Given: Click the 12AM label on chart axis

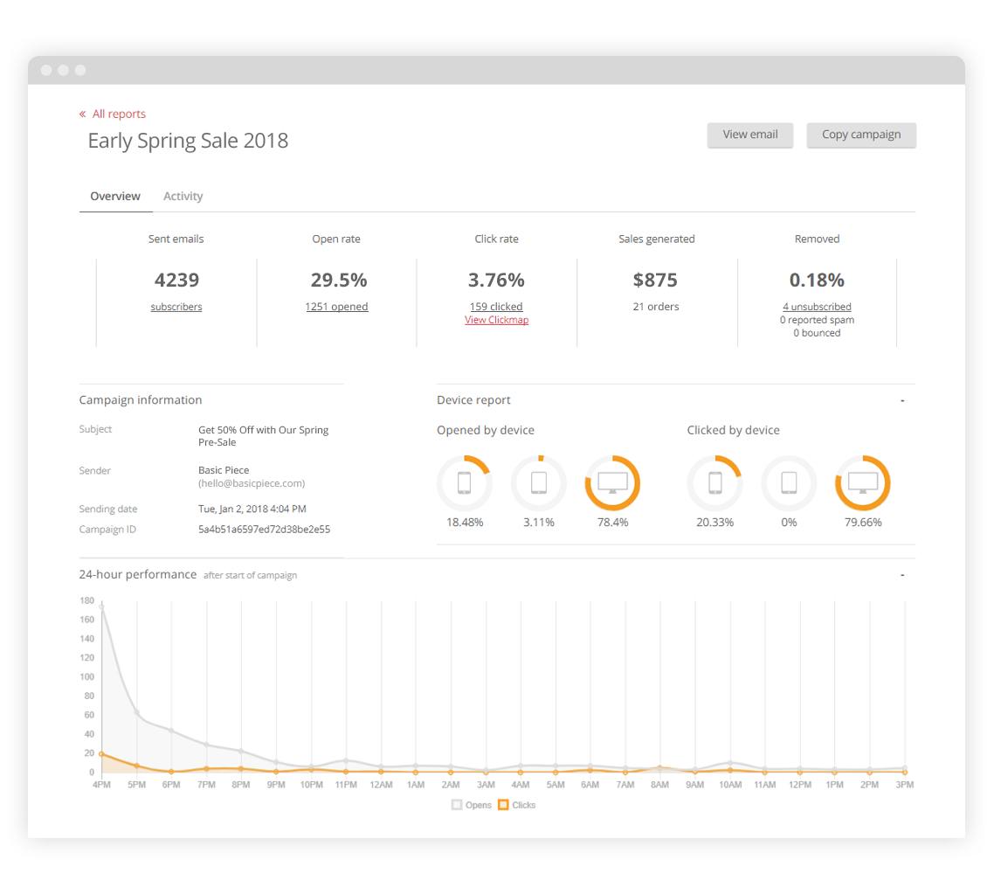Looking at the screenshot, I should click(381, 785).
